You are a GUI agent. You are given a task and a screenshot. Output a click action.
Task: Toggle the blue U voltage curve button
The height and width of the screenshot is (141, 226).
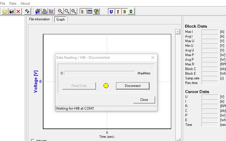111,11
